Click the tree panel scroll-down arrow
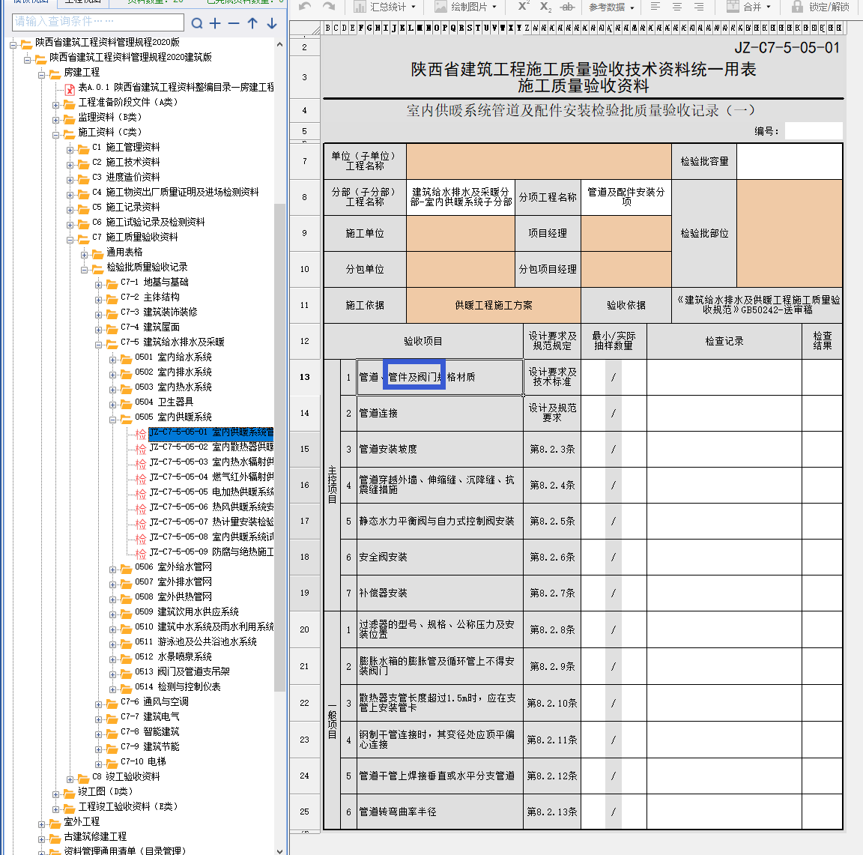Image resolution: width=863 pixels, height=855 pixels. tap(279, 851)
